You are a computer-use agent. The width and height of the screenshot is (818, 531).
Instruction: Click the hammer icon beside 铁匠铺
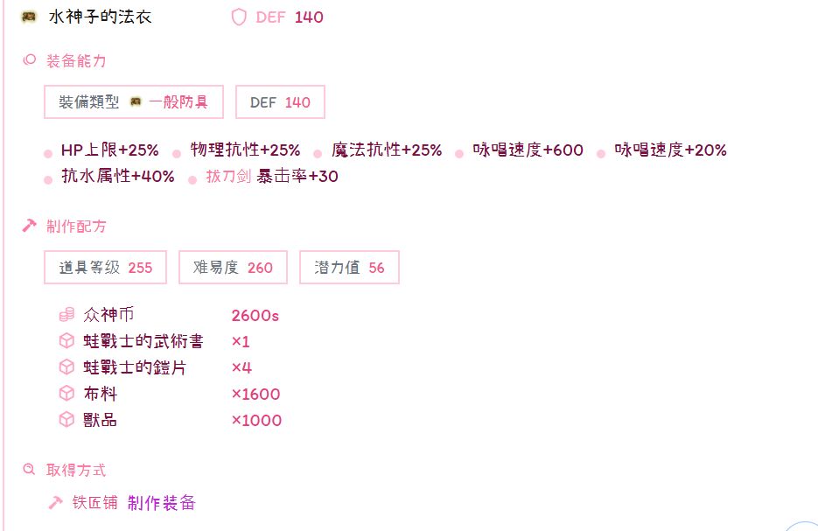tap(55, 502)
